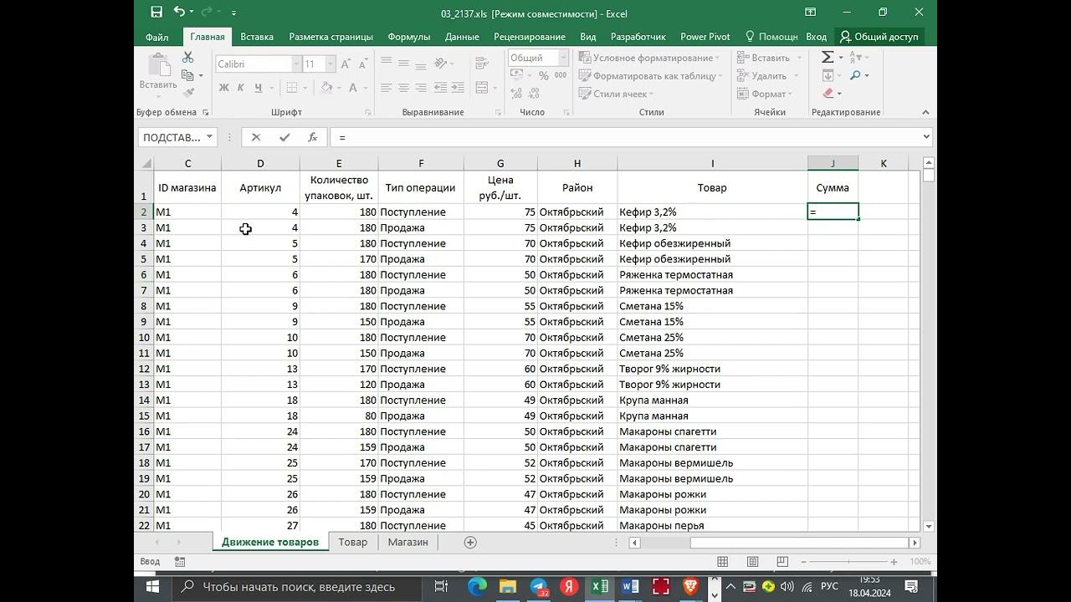Open the Word taskbar icon
1071x602 pixels.
click(630, 587)
